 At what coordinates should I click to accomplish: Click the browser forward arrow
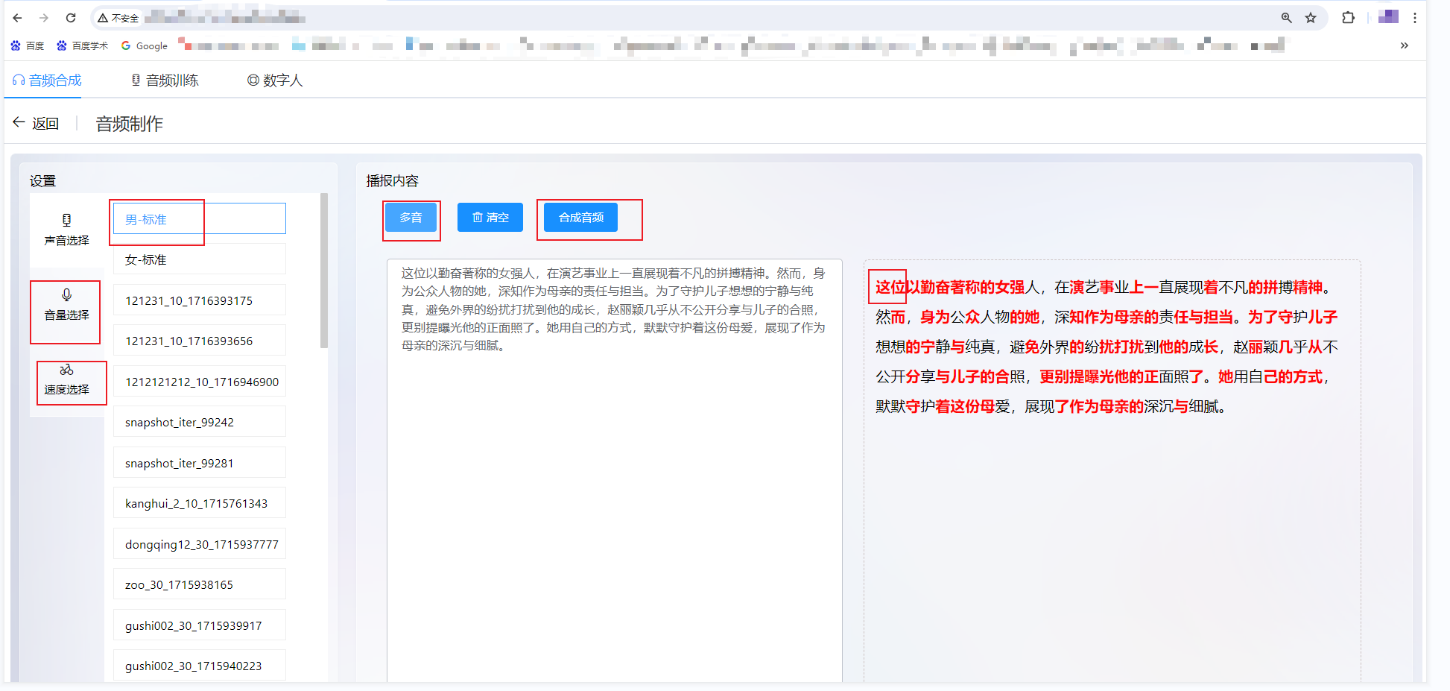pyautogui.click(x=44, y=18)
